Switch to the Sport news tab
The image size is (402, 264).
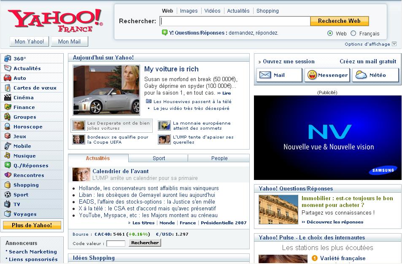(x=159, y=158)
